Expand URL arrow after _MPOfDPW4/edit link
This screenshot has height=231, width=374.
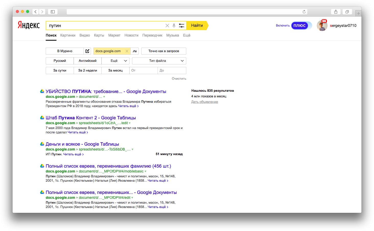[132, 198]
